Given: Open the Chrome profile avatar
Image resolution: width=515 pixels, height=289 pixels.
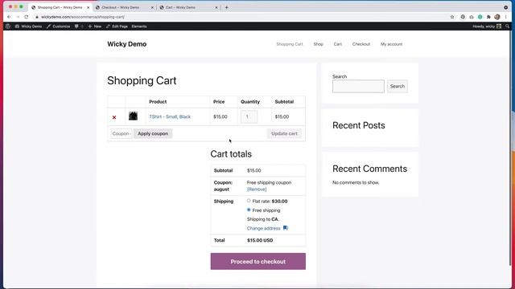Looking at the screenshot, I should point(497,17).
